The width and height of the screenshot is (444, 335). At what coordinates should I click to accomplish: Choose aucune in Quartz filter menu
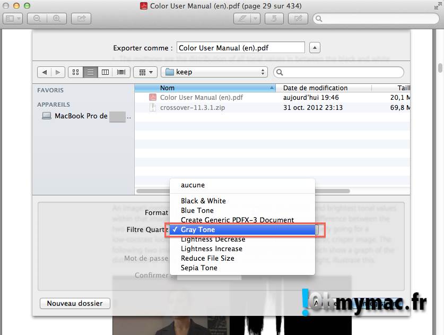[x=242, y=185]
